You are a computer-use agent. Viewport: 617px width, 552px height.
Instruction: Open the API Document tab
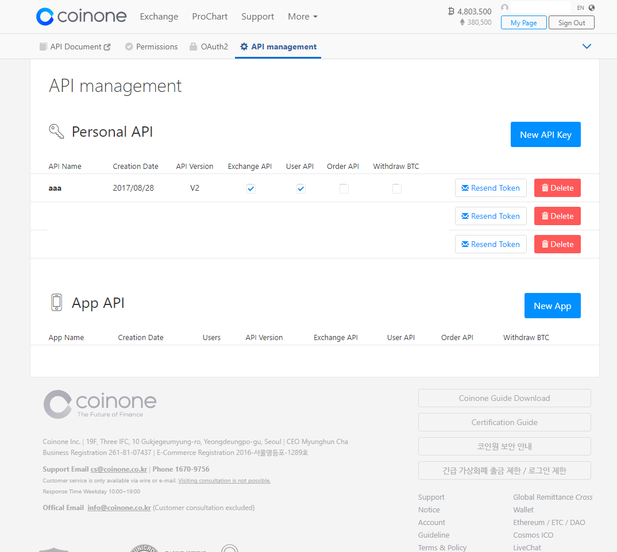(x=75, y=47)
